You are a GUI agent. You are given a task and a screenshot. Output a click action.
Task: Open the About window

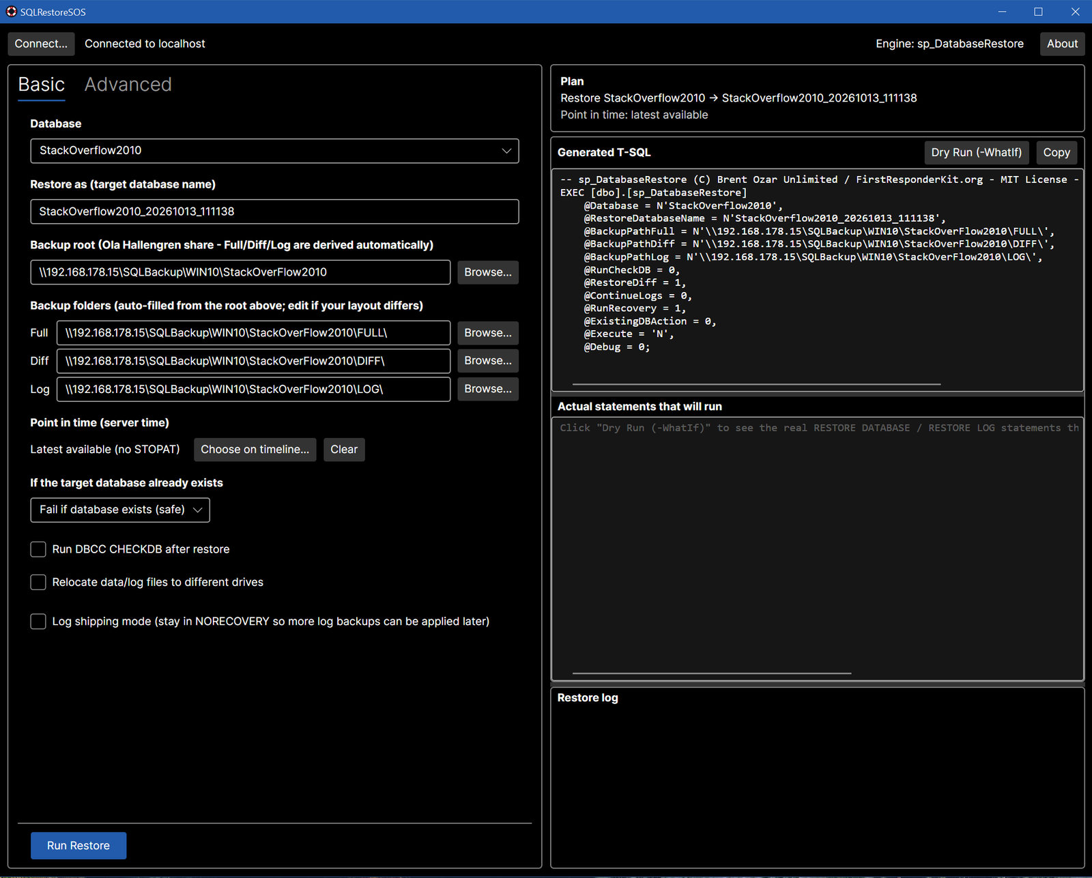[x=1062, y=44]
